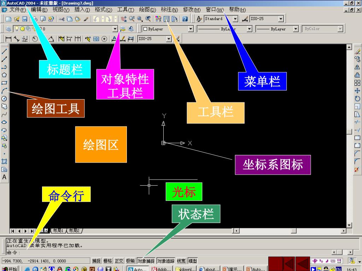
Task: Click the Match Properties brush icon
Action: pos(86,19)
